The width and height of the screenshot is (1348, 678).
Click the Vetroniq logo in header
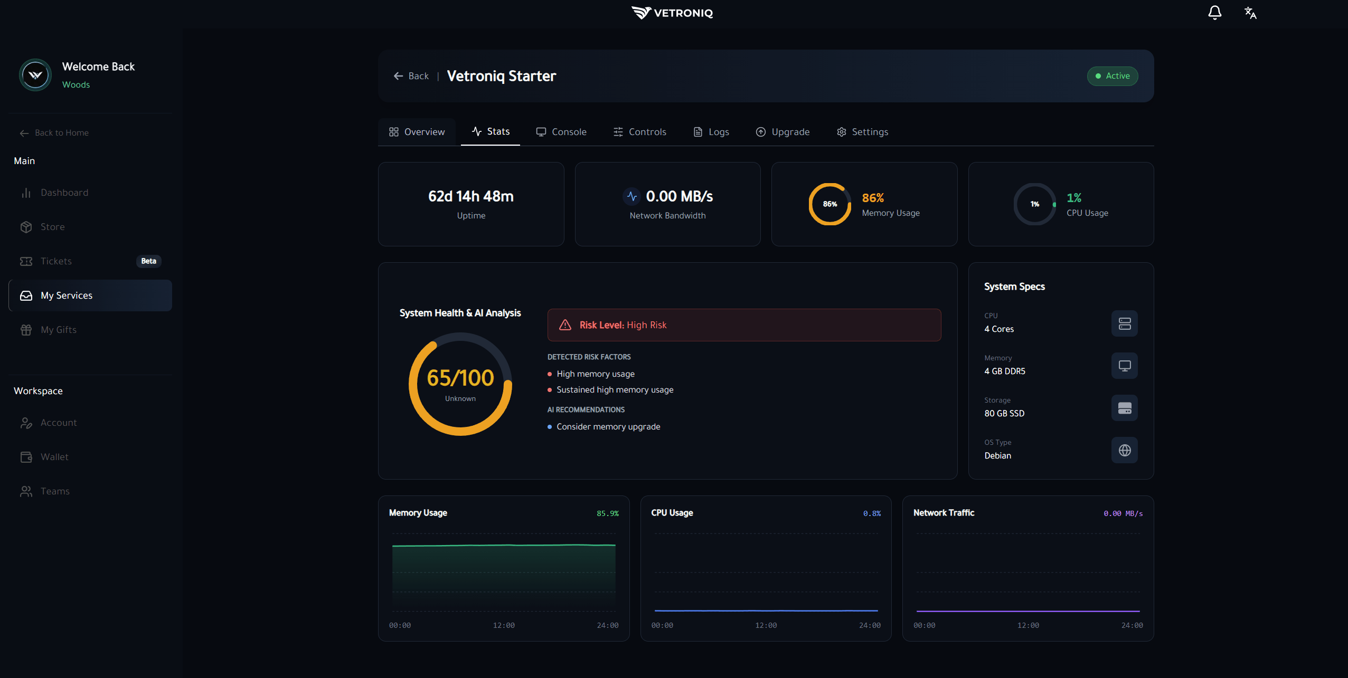[672, 13]
